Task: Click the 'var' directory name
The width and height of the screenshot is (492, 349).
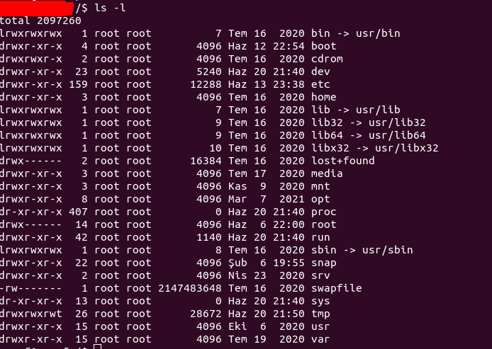Action: [x=320, y=339]
